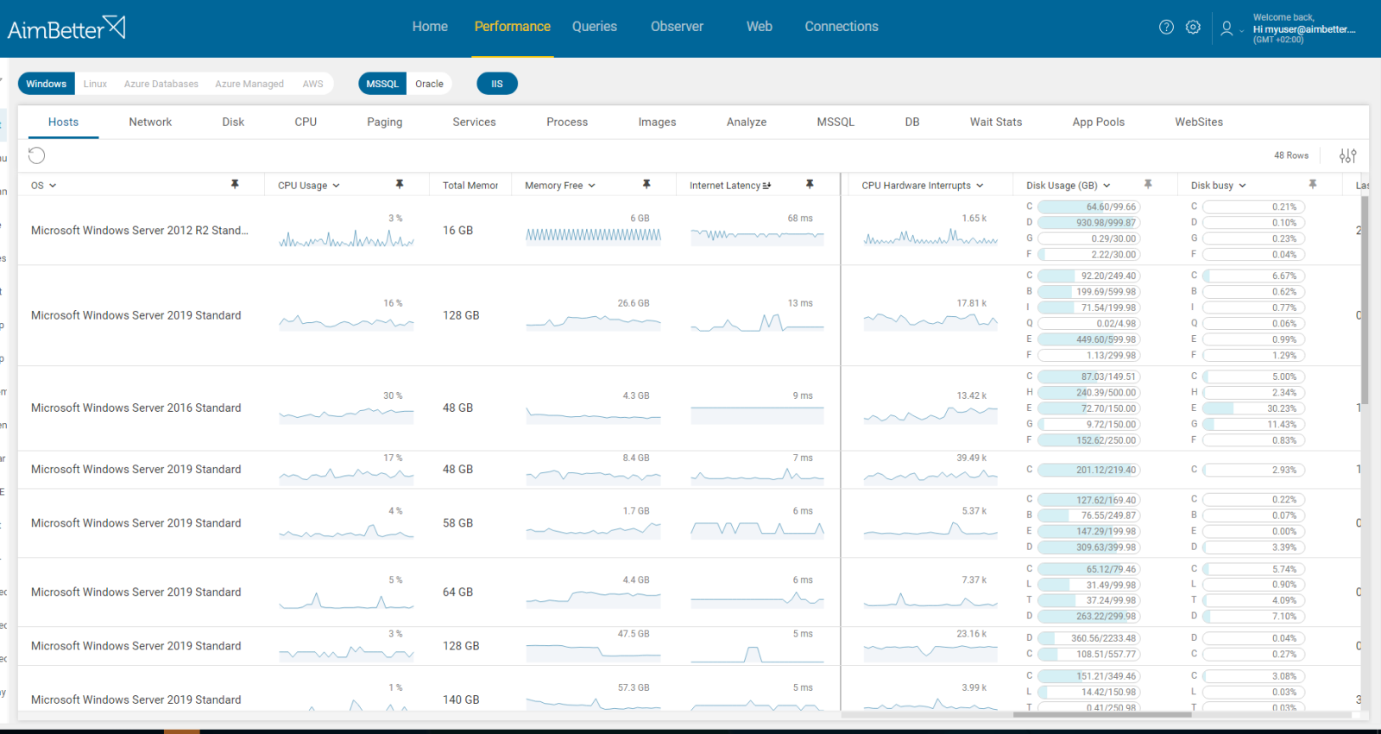Click the 140 GB total memory value

[461, 699]
